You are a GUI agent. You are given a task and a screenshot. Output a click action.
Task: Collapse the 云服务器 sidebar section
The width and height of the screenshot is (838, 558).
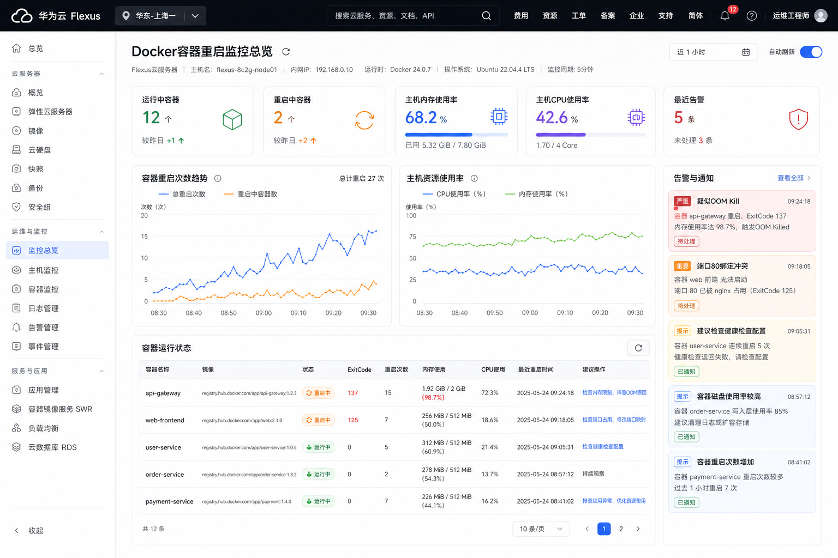[x=101, y=74]
